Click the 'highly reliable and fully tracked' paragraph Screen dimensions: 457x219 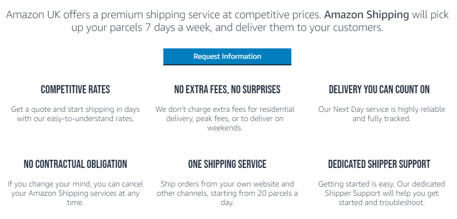point(382,114)
